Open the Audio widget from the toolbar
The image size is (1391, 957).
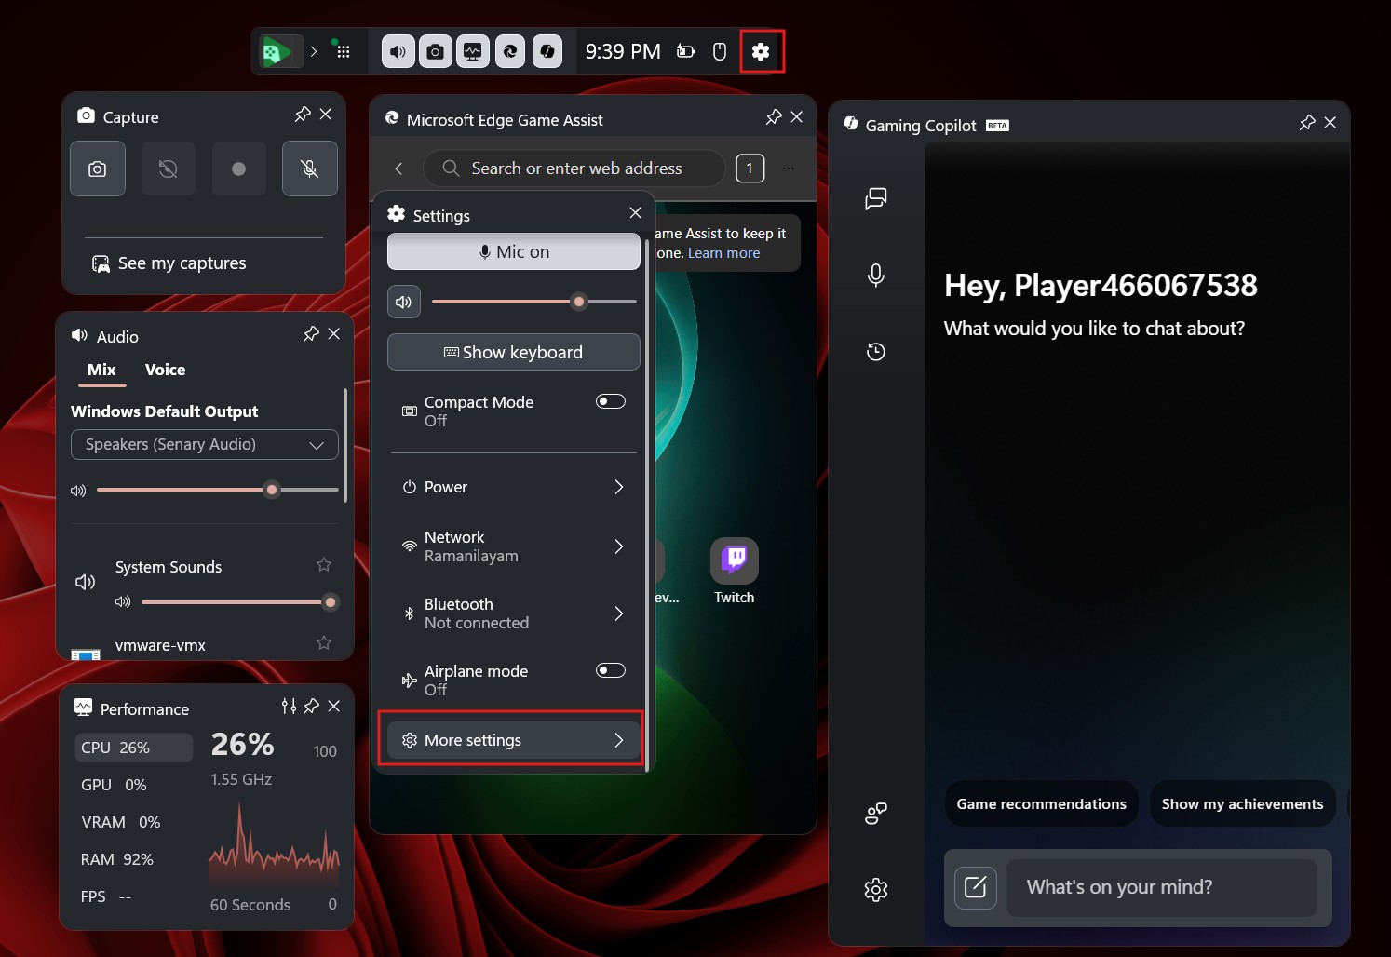398,51
